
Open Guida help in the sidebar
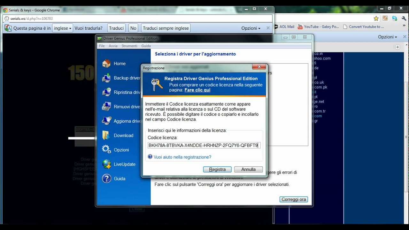114,179
